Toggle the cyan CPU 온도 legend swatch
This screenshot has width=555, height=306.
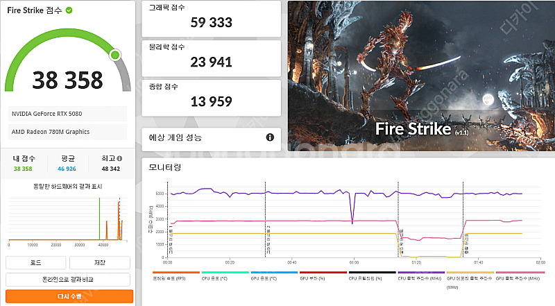(x=225, y=273)
